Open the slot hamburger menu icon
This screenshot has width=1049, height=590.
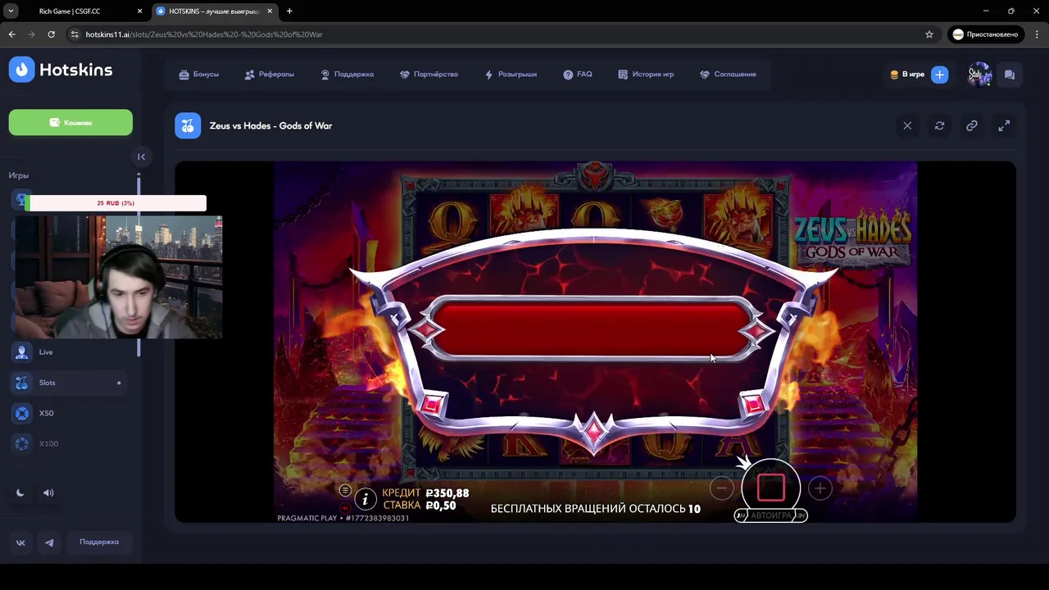345,490
